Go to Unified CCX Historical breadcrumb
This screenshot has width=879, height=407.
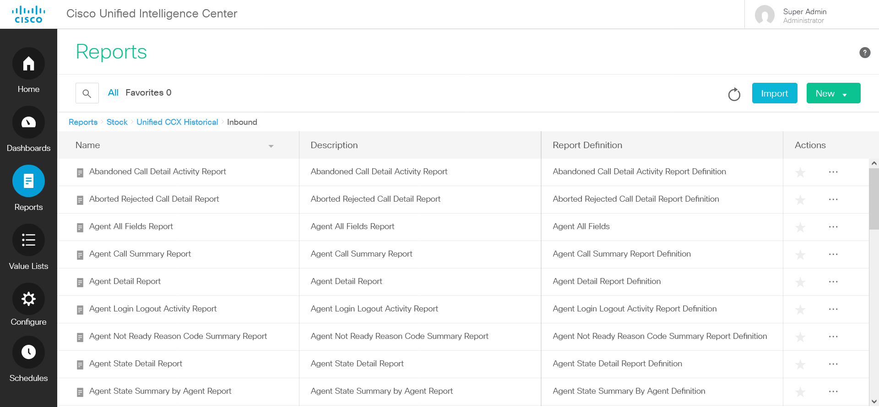tap(177, 122)
